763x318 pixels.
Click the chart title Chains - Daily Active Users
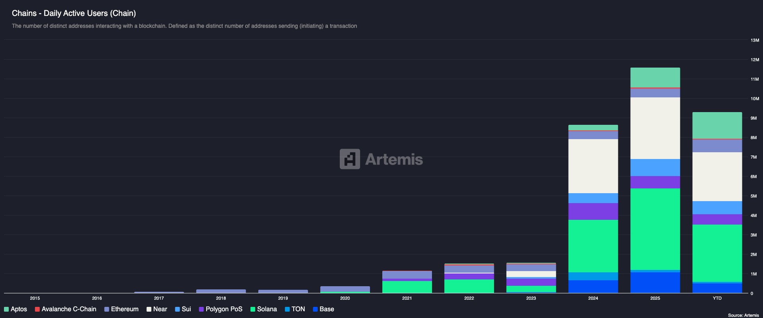74,13
